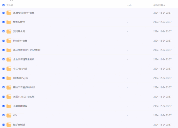178x128 pixels.
Task: Click the date in the 小红书play版 row
Action: click(162, 69)
